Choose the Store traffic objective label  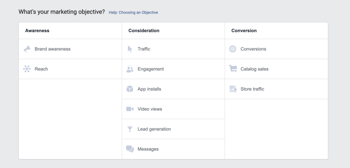pos(252,89)
